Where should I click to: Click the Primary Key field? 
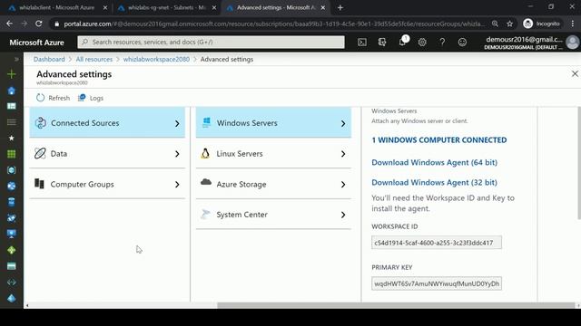437,283
